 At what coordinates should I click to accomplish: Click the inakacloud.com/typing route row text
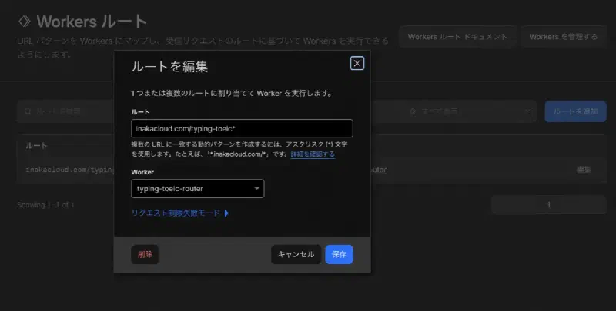click(x=70, y=170)
